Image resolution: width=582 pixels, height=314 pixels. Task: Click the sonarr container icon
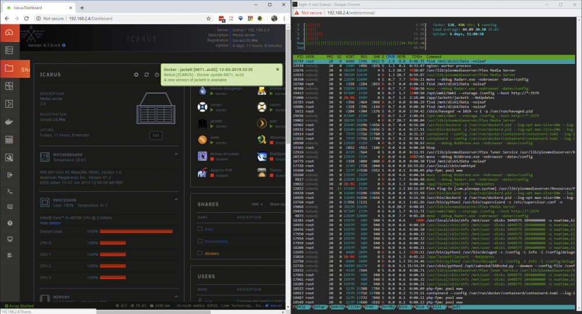click(203, 107)
